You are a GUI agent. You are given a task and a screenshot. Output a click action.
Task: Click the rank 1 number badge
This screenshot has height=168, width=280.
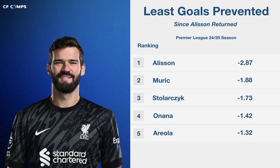pyautogui.click(x=138, y=63)
